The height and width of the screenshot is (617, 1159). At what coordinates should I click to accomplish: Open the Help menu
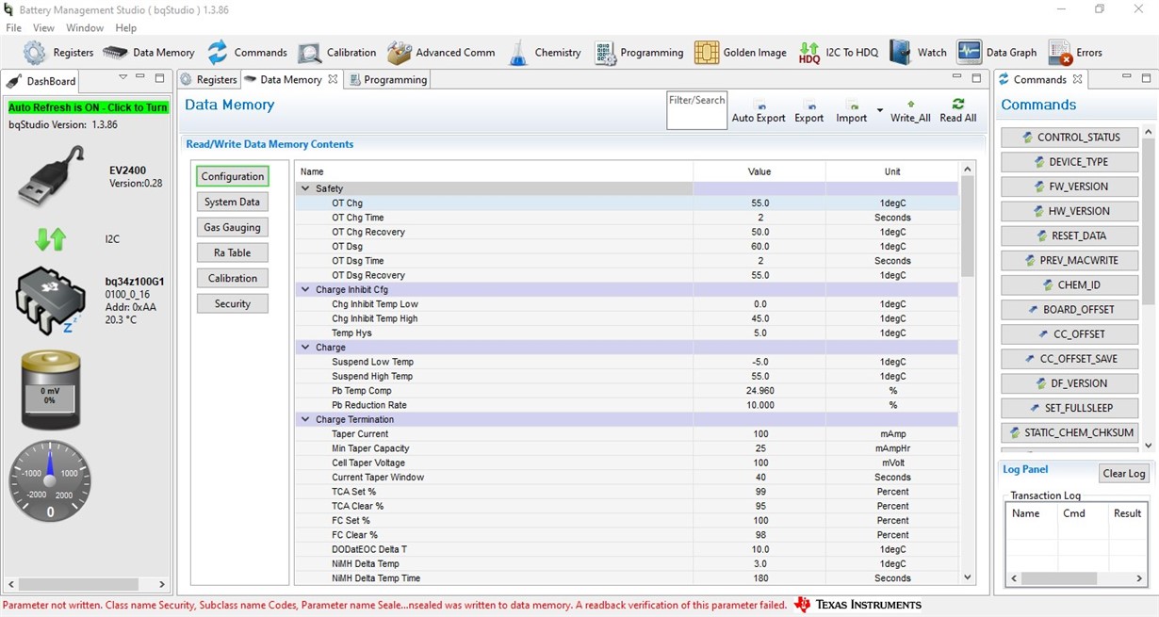(125, 28)
